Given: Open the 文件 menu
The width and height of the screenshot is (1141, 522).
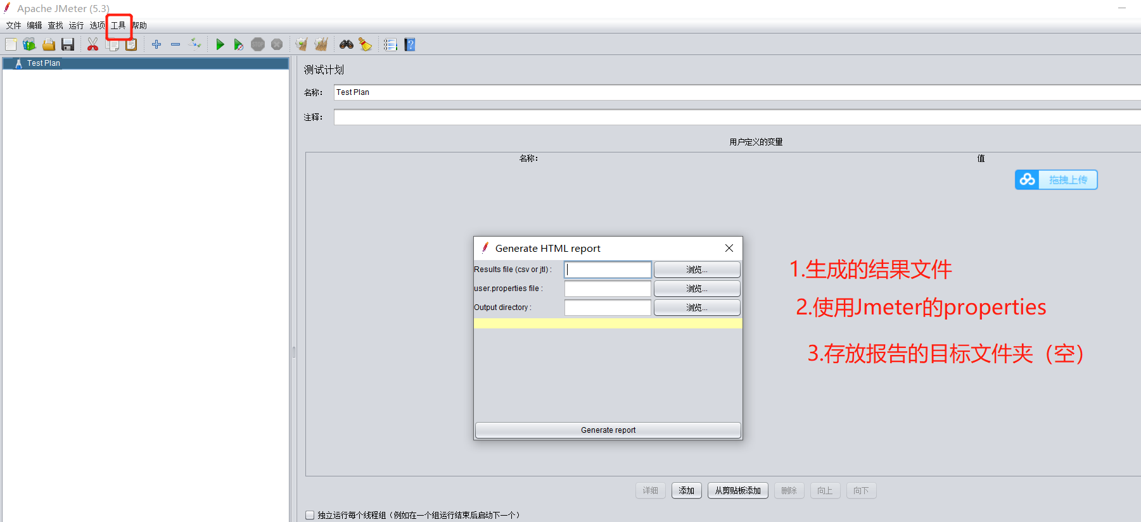Looking at the screenshot, I should [14, 25].
